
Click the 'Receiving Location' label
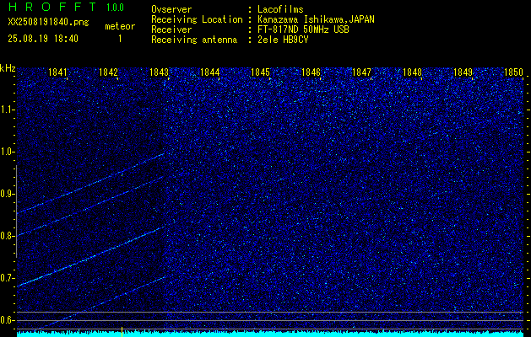tap(197, 19)
